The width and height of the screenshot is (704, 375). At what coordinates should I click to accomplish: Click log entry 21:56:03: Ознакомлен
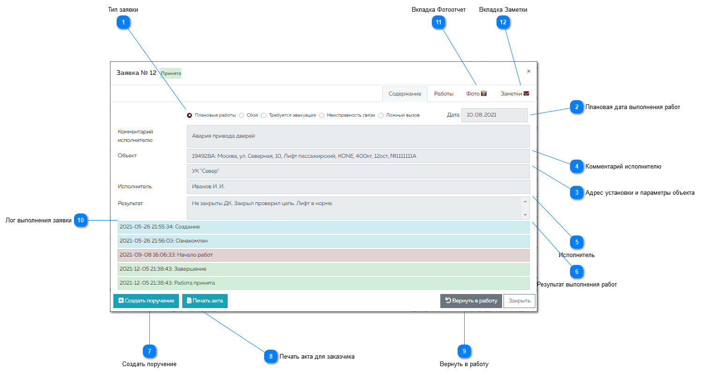click(x=324, y=241)
